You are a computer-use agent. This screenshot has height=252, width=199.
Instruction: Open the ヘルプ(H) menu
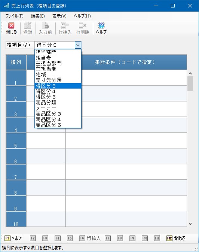point(82,16)
